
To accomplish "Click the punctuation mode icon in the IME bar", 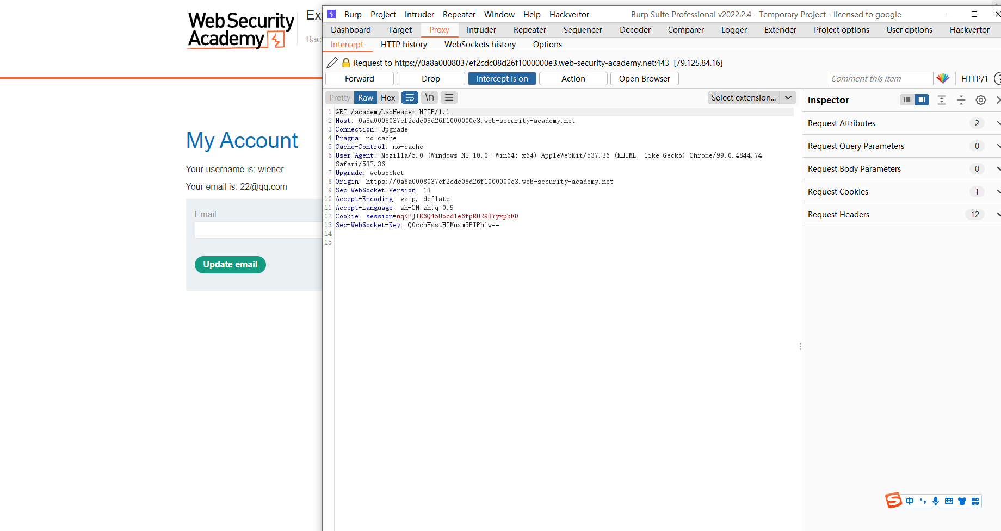I will pyautogui.click(x=923, y=501).
